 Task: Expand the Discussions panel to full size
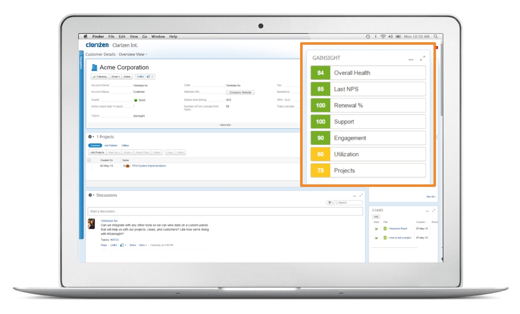coord(361,195)
